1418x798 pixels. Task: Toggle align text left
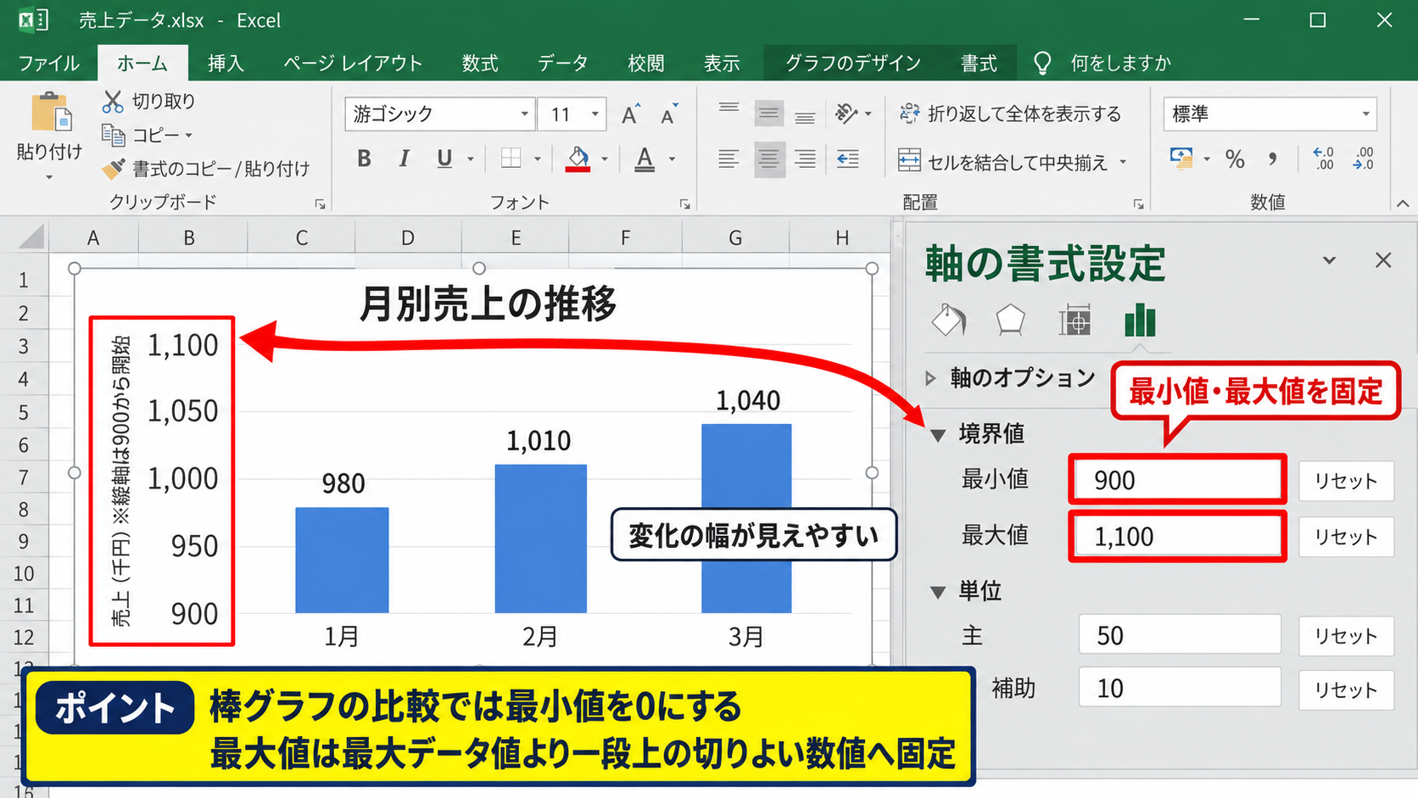tap(729, 159)
